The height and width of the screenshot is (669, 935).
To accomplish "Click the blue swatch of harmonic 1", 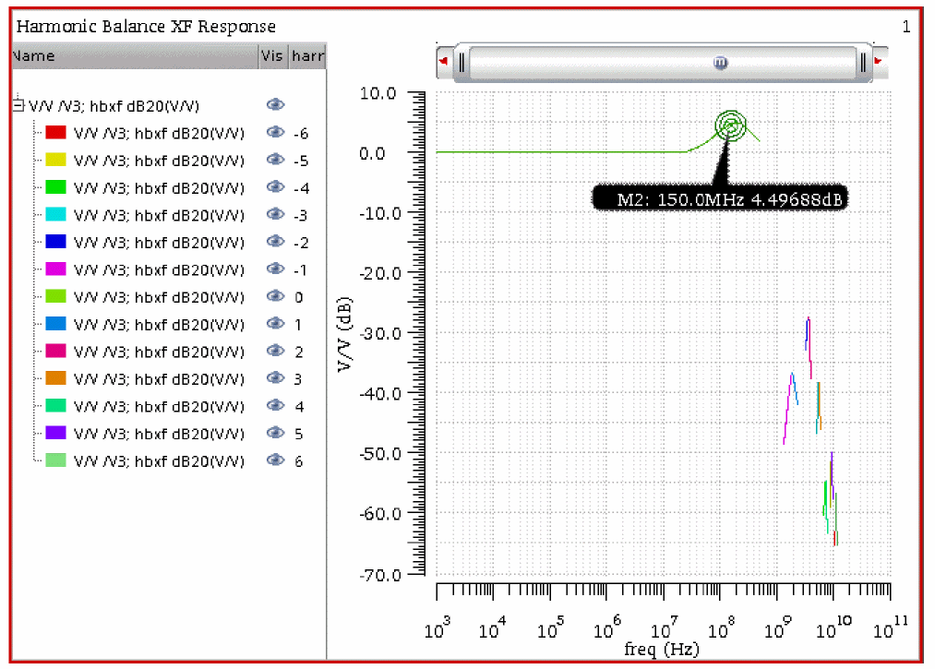I will 55,324.
